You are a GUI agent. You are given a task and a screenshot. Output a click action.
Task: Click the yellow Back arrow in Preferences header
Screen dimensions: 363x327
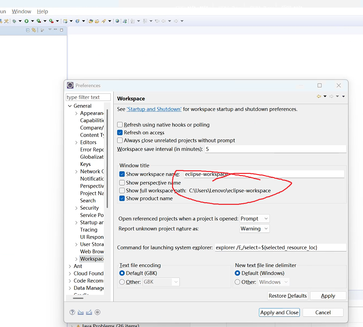pos(319,96)
